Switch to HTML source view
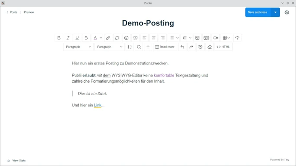This screenshot has height=166, width=296. click(223, 47)
